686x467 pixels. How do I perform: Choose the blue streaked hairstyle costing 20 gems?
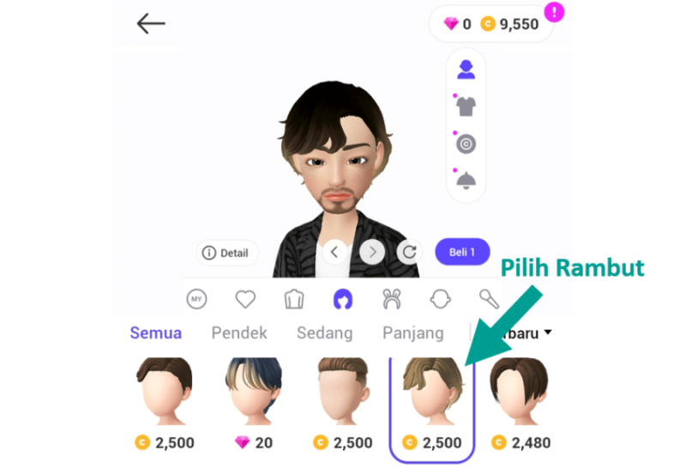[254, 404]
